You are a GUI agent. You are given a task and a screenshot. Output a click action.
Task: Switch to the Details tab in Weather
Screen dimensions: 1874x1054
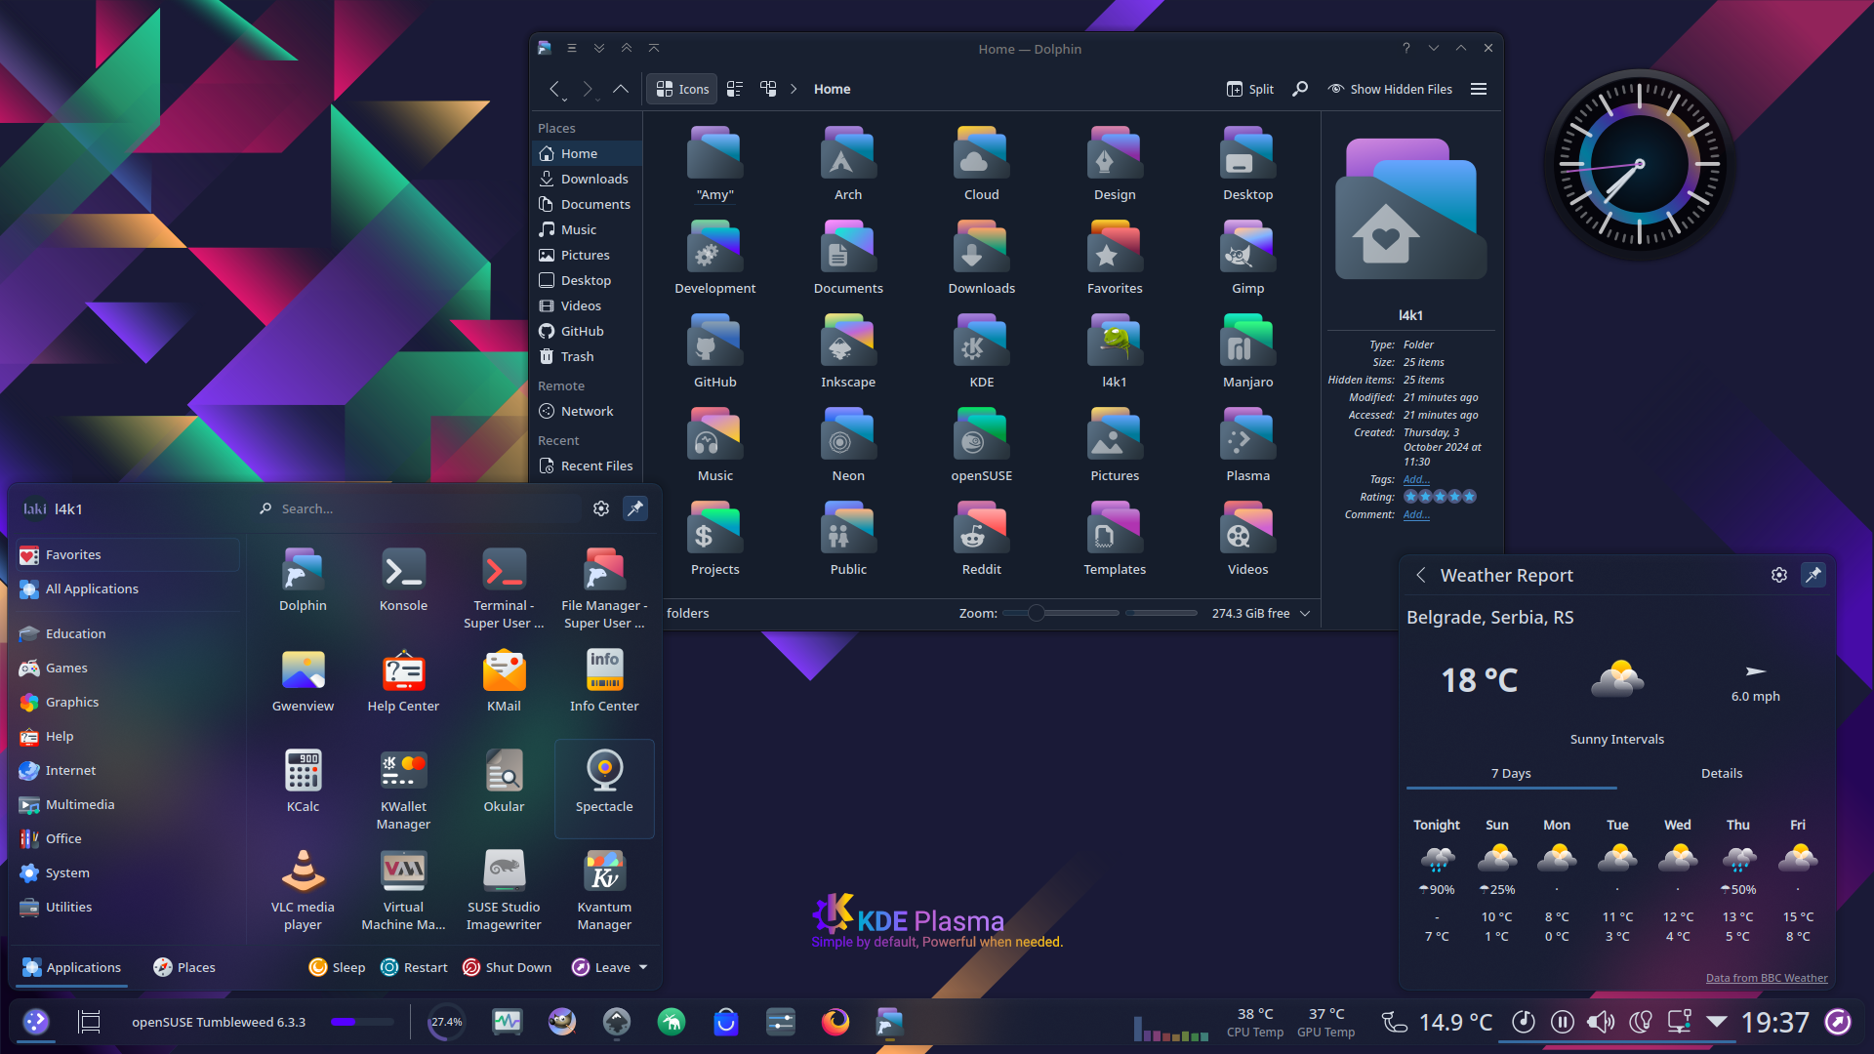(x=1722, y=773)
